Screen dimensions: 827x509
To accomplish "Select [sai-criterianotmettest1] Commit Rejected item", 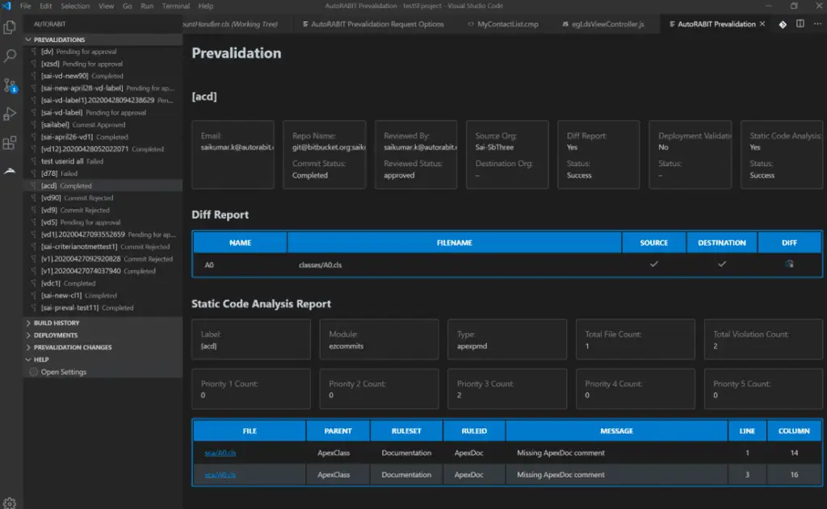I will click(x=103, y=247).
